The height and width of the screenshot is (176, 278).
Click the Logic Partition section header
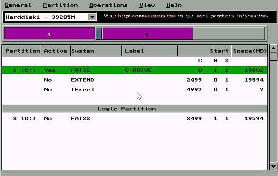pos(134,108)
